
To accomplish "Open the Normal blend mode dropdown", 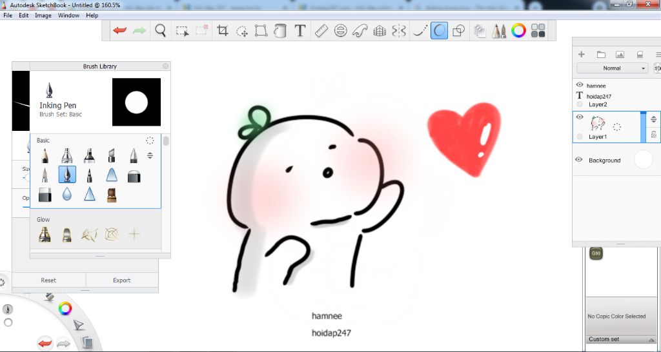I will click(x=612, y=68).
